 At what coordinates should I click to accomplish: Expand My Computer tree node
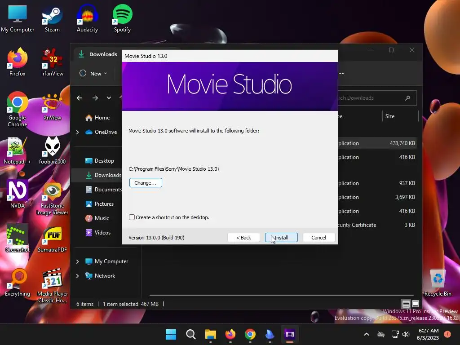click(77, 261)
